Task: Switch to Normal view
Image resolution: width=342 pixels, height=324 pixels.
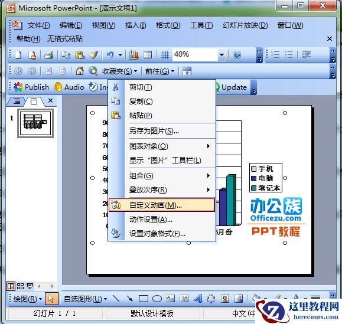Action: pos(11,286)
